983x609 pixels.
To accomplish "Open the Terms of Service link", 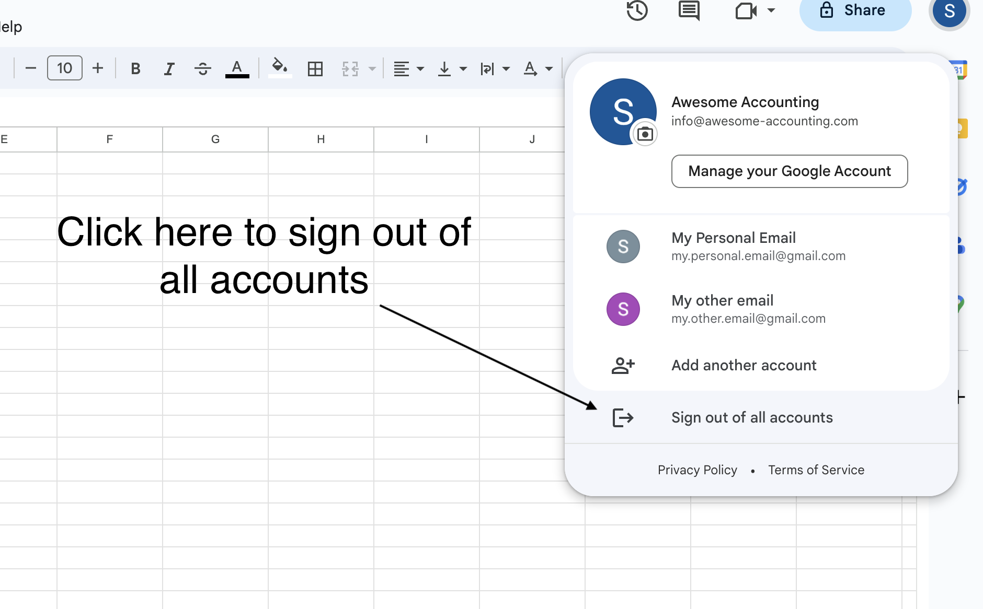I will (x=816, y=470).
